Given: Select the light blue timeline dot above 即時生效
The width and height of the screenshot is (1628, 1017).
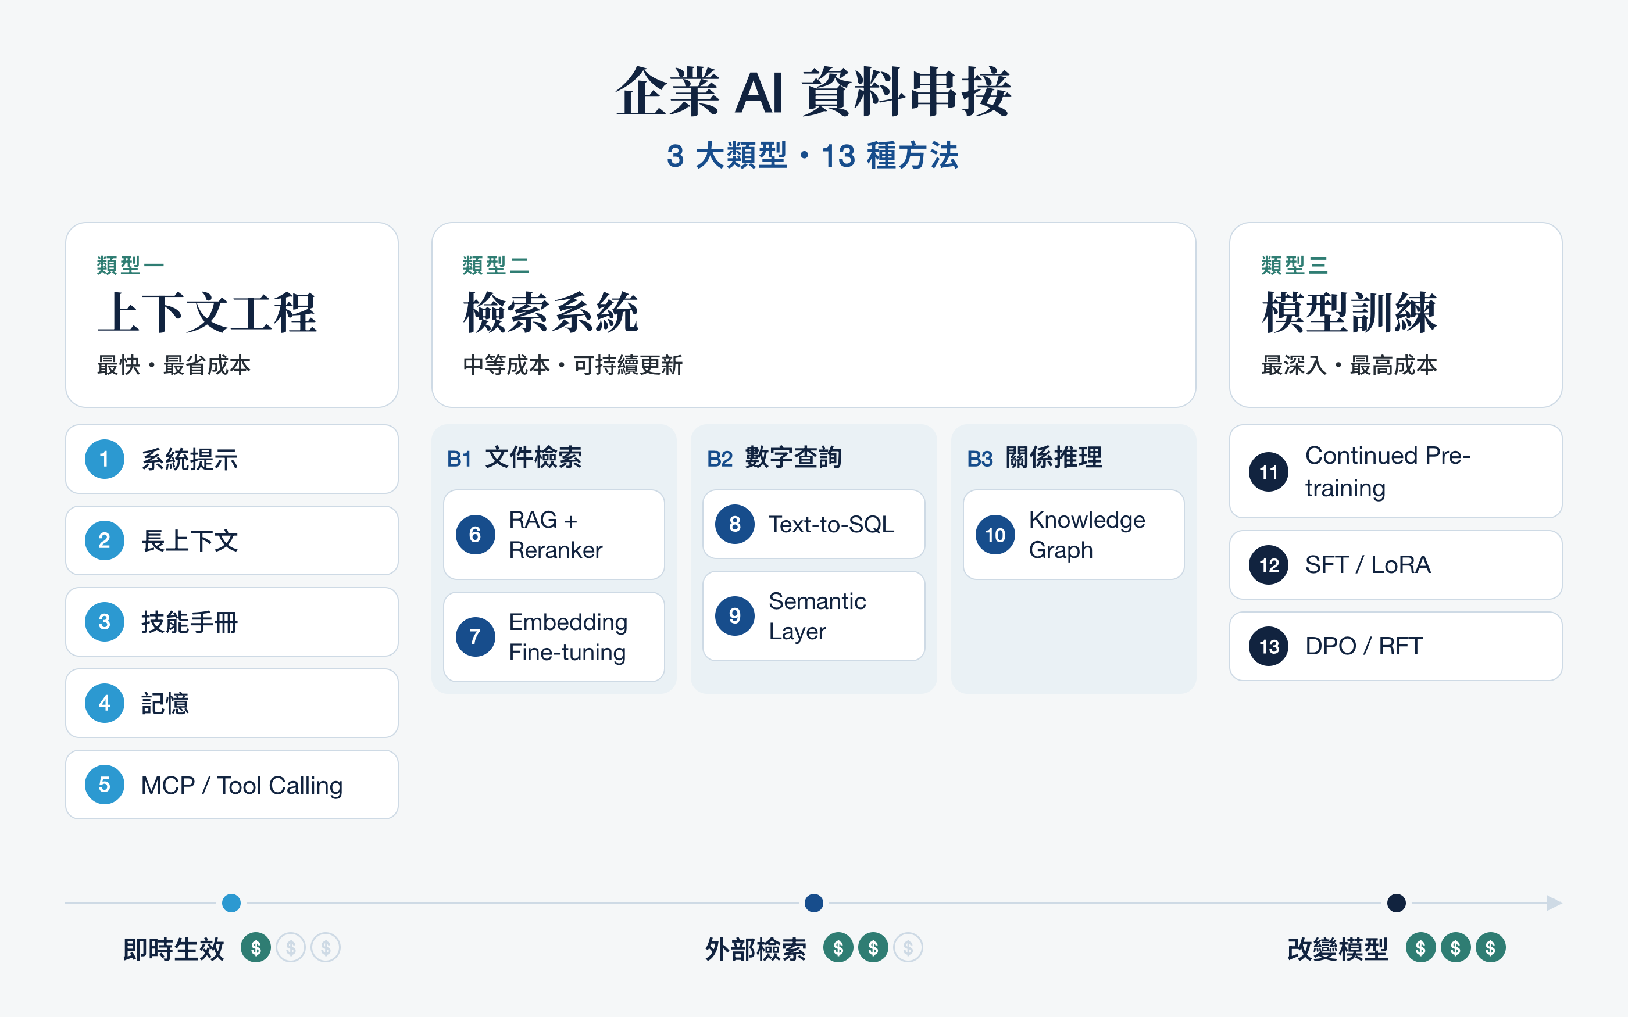Looking at the screenshot, I should pyautogui.click(x=231, y=903).
